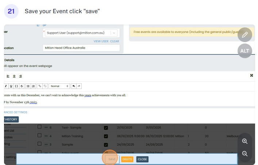Click the CLEAR link
The width and height of the screenshot is (258, 165).
(x=115, y=41)
